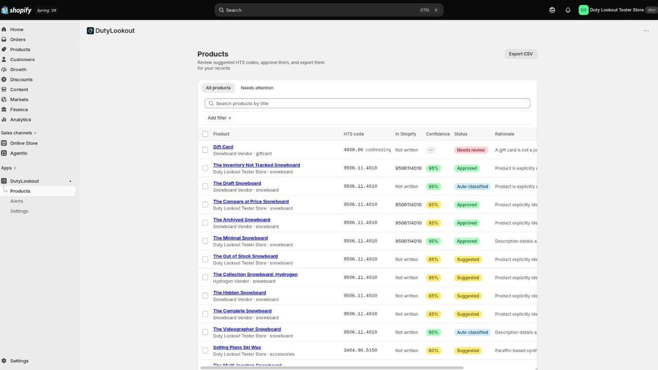Click the Needs review status badge
658x370 pixels.
pos(471,150)
